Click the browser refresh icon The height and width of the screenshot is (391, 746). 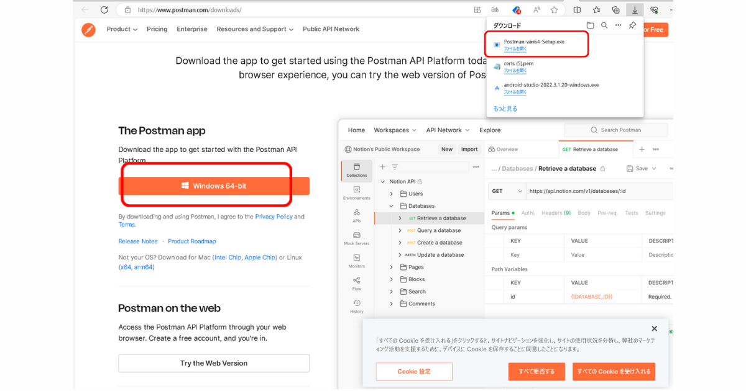pos(104,10)
